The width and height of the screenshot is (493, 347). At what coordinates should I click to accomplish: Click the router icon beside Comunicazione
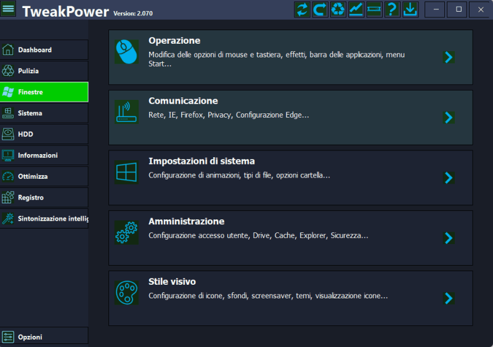coord(126,112)
